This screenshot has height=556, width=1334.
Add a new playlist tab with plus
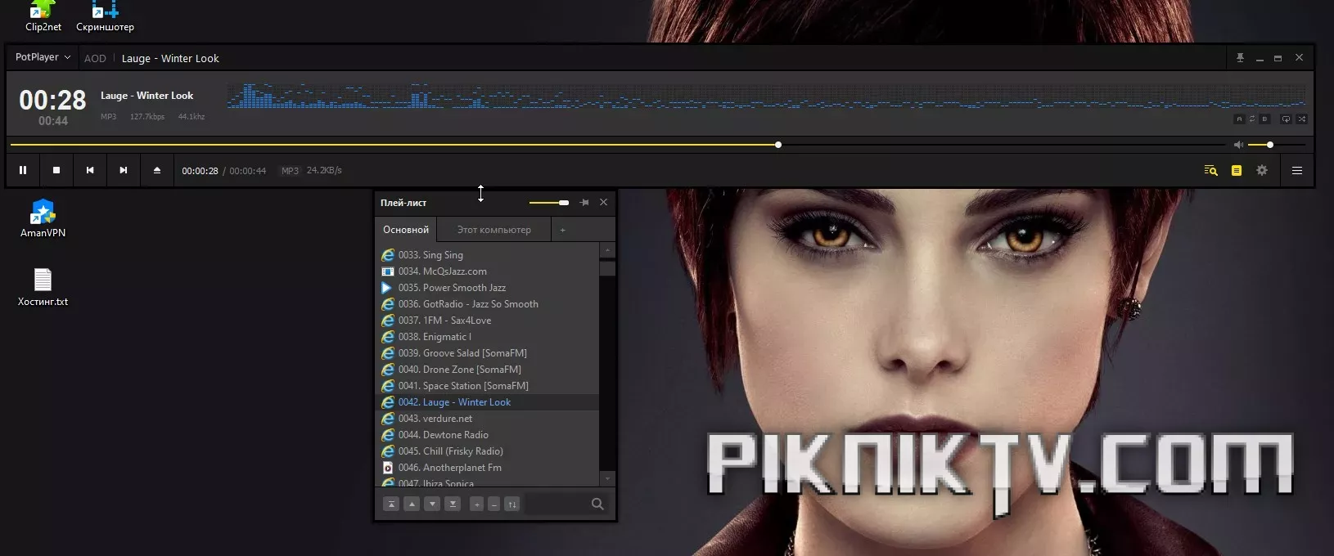pyautogui.click(x=562, y=231)
